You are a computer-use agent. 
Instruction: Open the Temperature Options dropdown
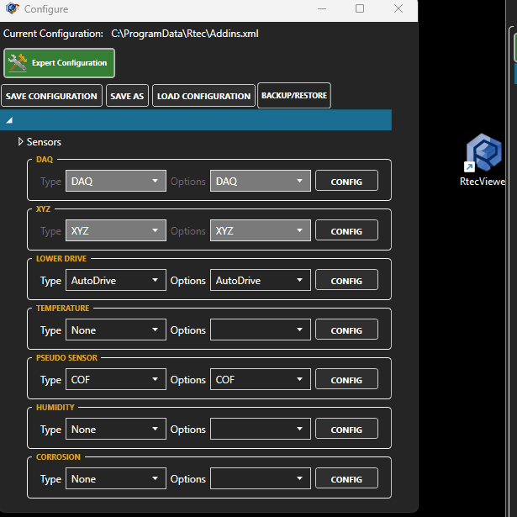pos(260,330)
